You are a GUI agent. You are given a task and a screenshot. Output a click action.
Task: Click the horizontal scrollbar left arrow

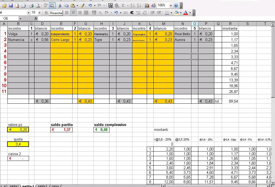click(163, 186)
